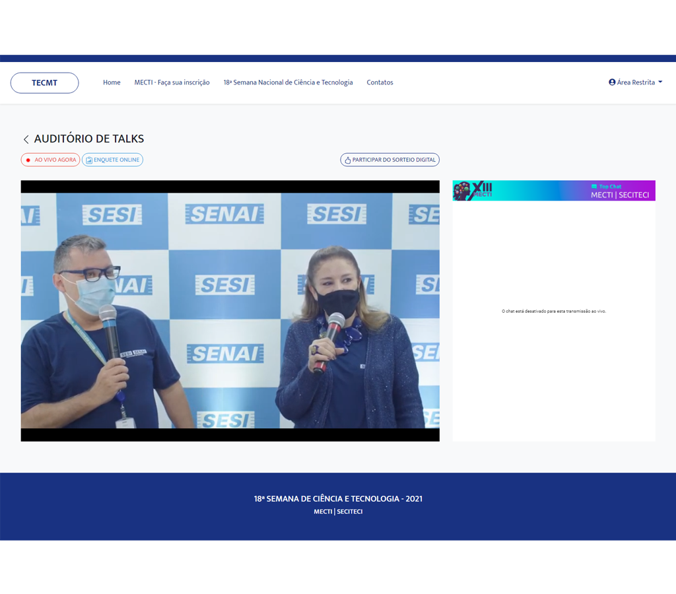
Task: Click the AUDITÓRIO DE TALKS heading
Action: click(x=89, y=139)
